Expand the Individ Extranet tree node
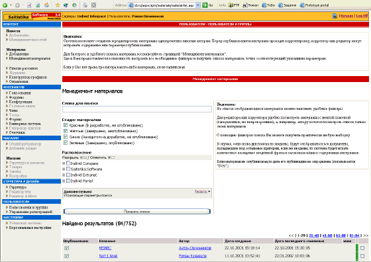The image size is (371, 262). [x=64, y=175]
